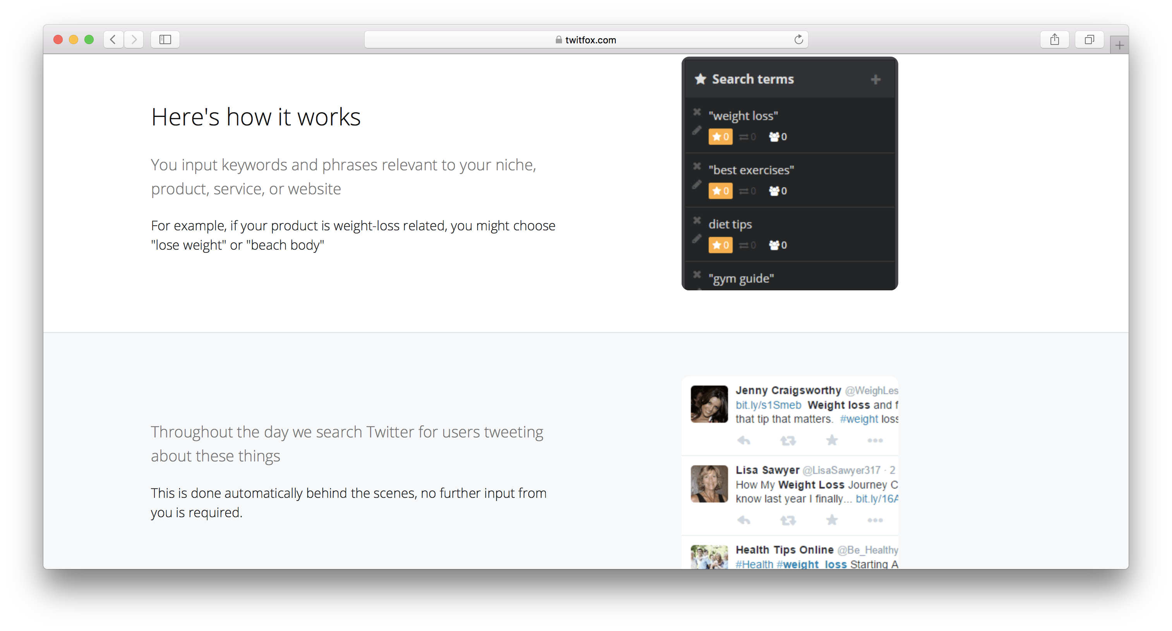The height and width of the screenshot is (631, 1172).
Task: Edit the "best exercises" term pencil icon
Action: pos(697,185)
